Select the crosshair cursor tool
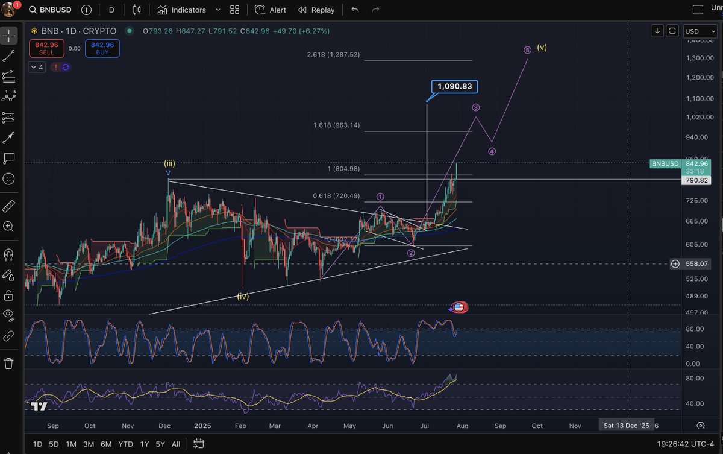 [x=9, y=36]
